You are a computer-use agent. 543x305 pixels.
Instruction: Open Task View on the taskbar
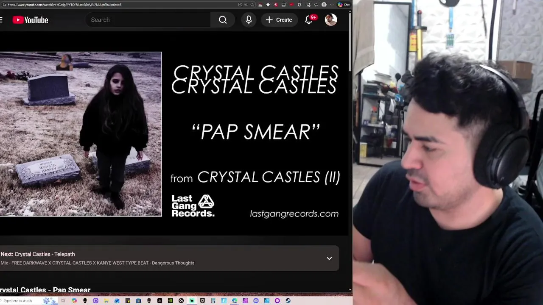(63, 301)
